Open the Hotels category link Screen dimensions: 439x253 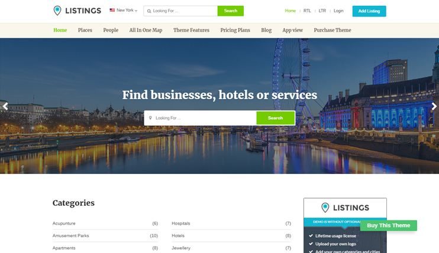(x=178, y=236)
